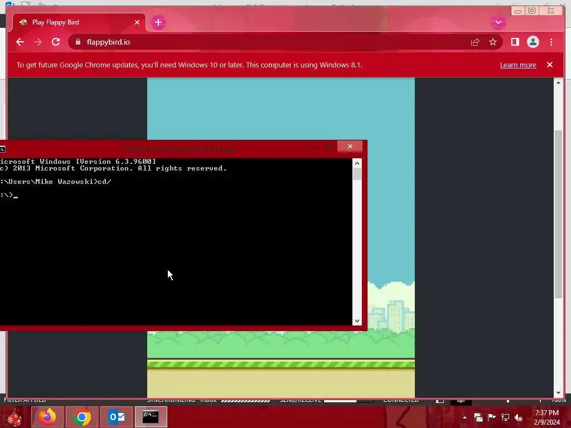Screen dimensions: 571x428
Task: Select command prompt taskbar button
Action: click(151, 417)
